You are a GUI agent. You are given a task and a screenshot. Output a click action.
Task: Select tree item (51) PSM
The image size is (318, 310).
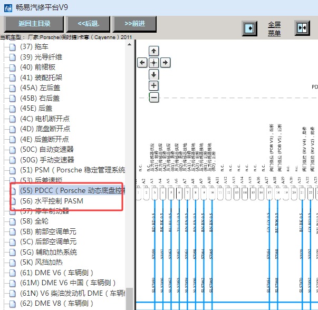(x=72, y=170)
